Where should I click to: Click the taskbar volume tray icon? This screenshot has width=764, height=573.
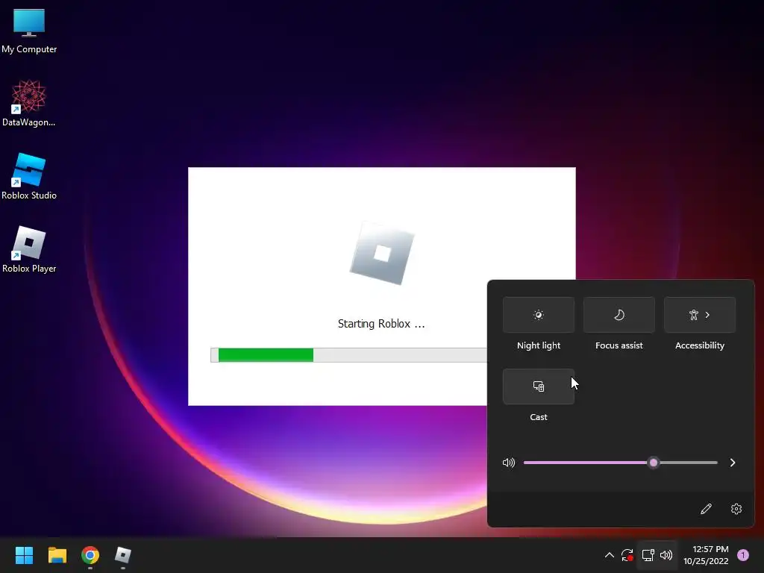click(666, 555)
